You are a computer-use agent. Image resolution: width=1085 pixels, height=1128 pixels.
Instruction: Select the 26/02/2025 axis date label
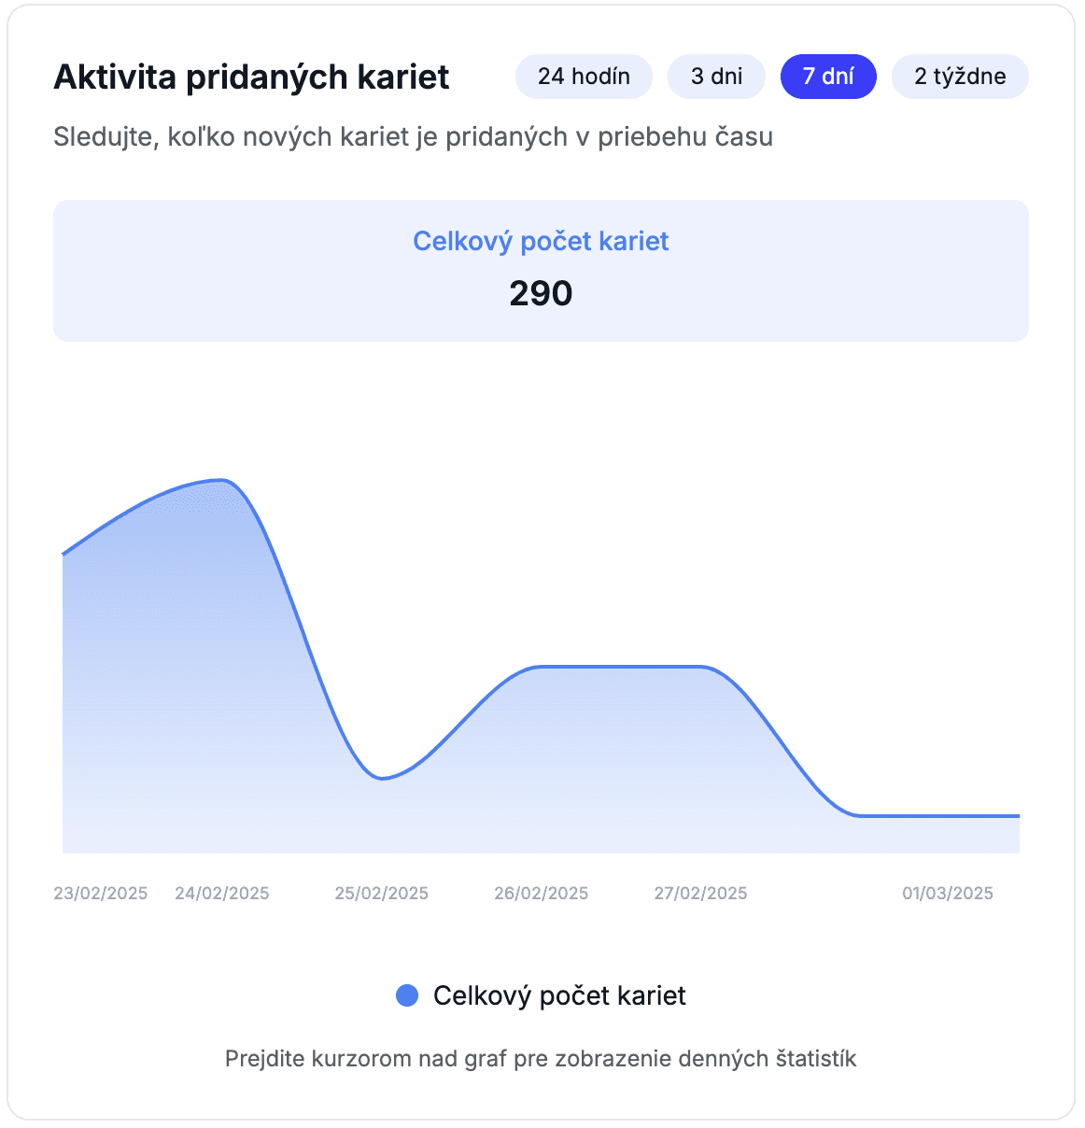click(x=542, y=894)
